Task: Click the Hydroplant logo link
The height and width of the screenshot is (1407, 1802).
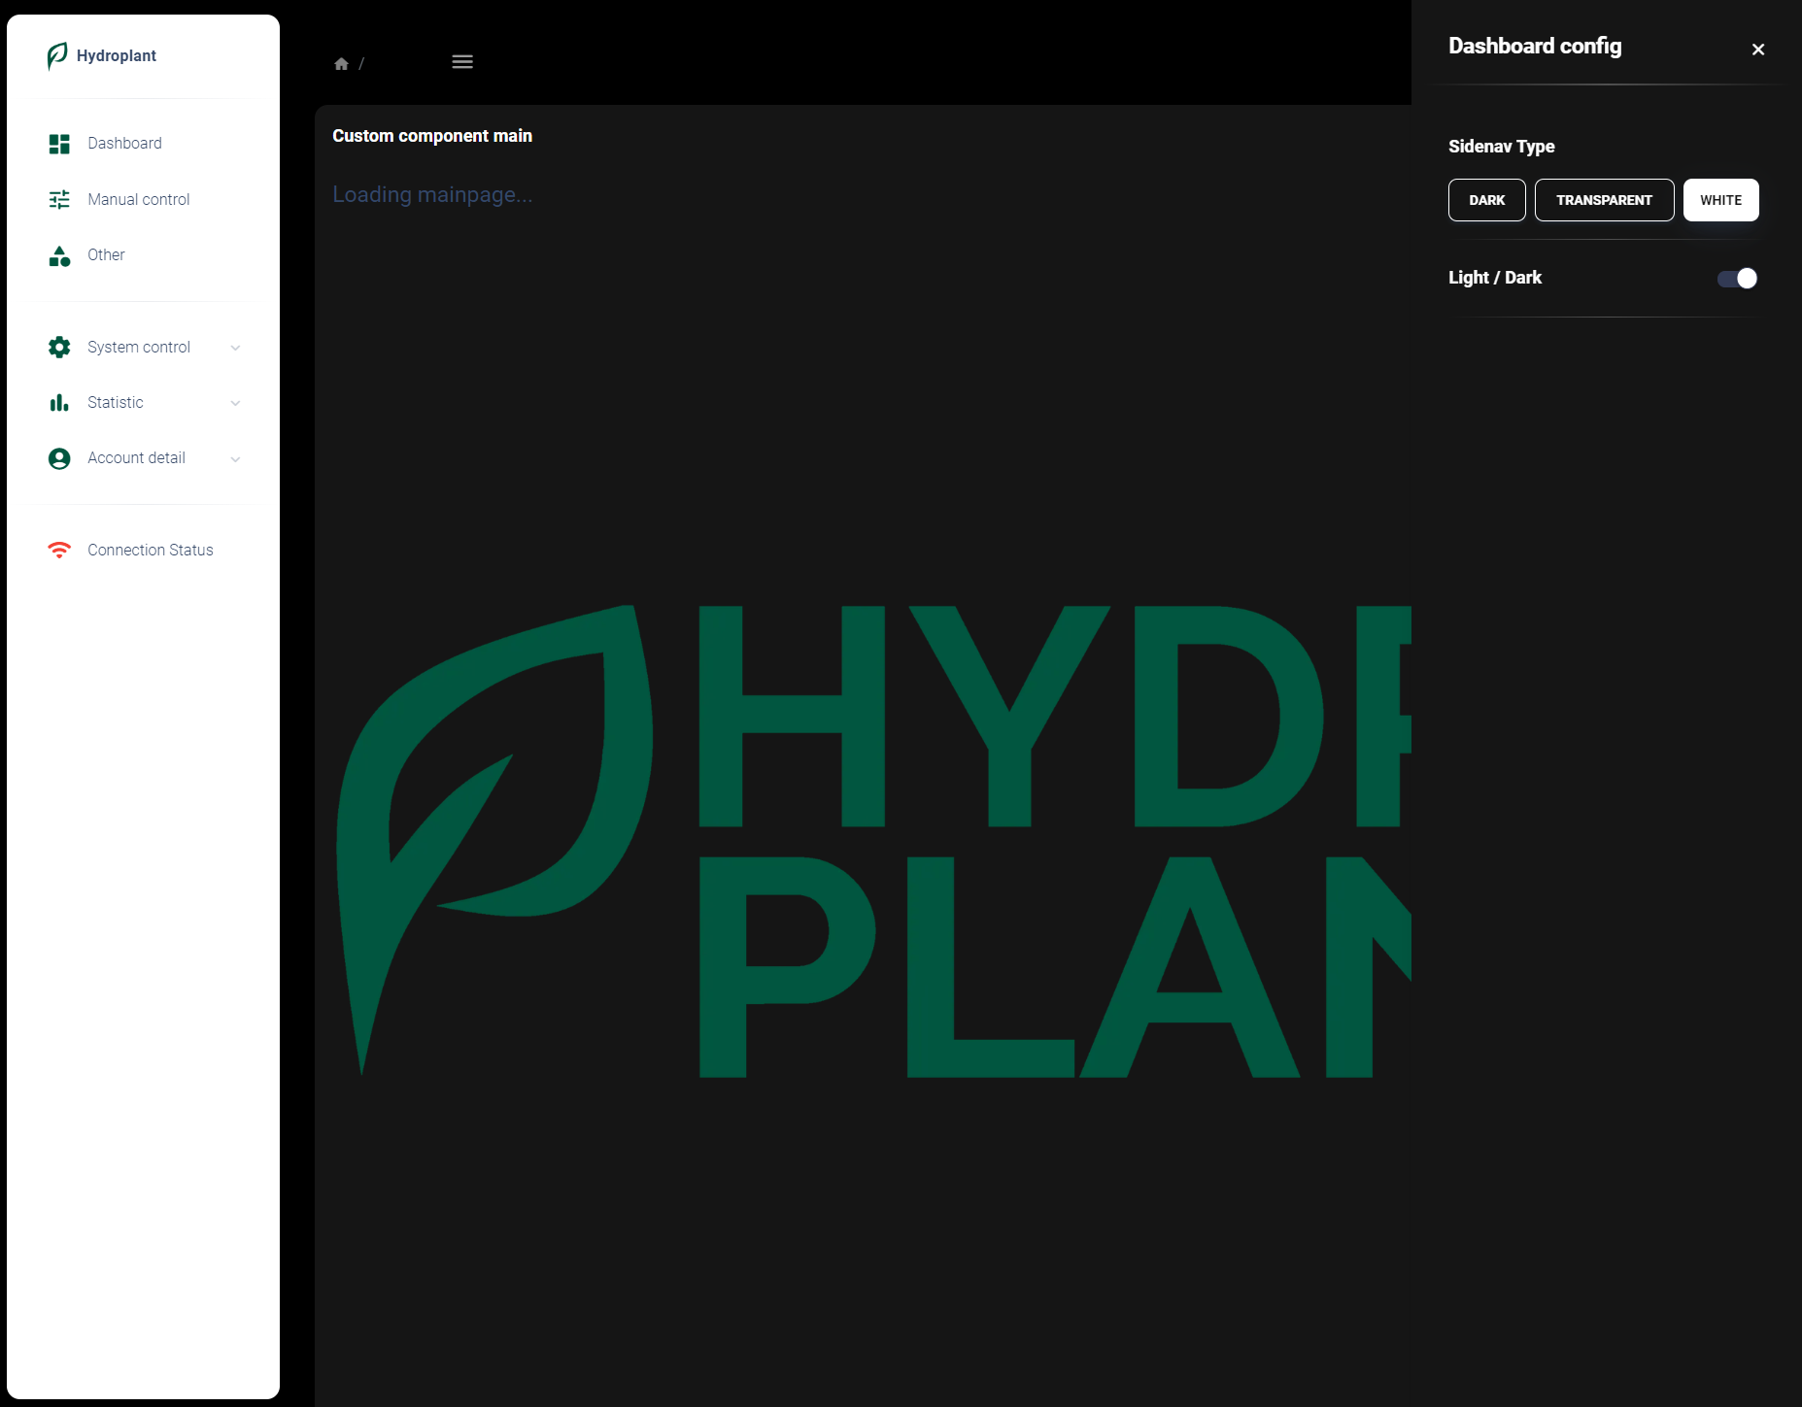Action: tap(101, 55)
